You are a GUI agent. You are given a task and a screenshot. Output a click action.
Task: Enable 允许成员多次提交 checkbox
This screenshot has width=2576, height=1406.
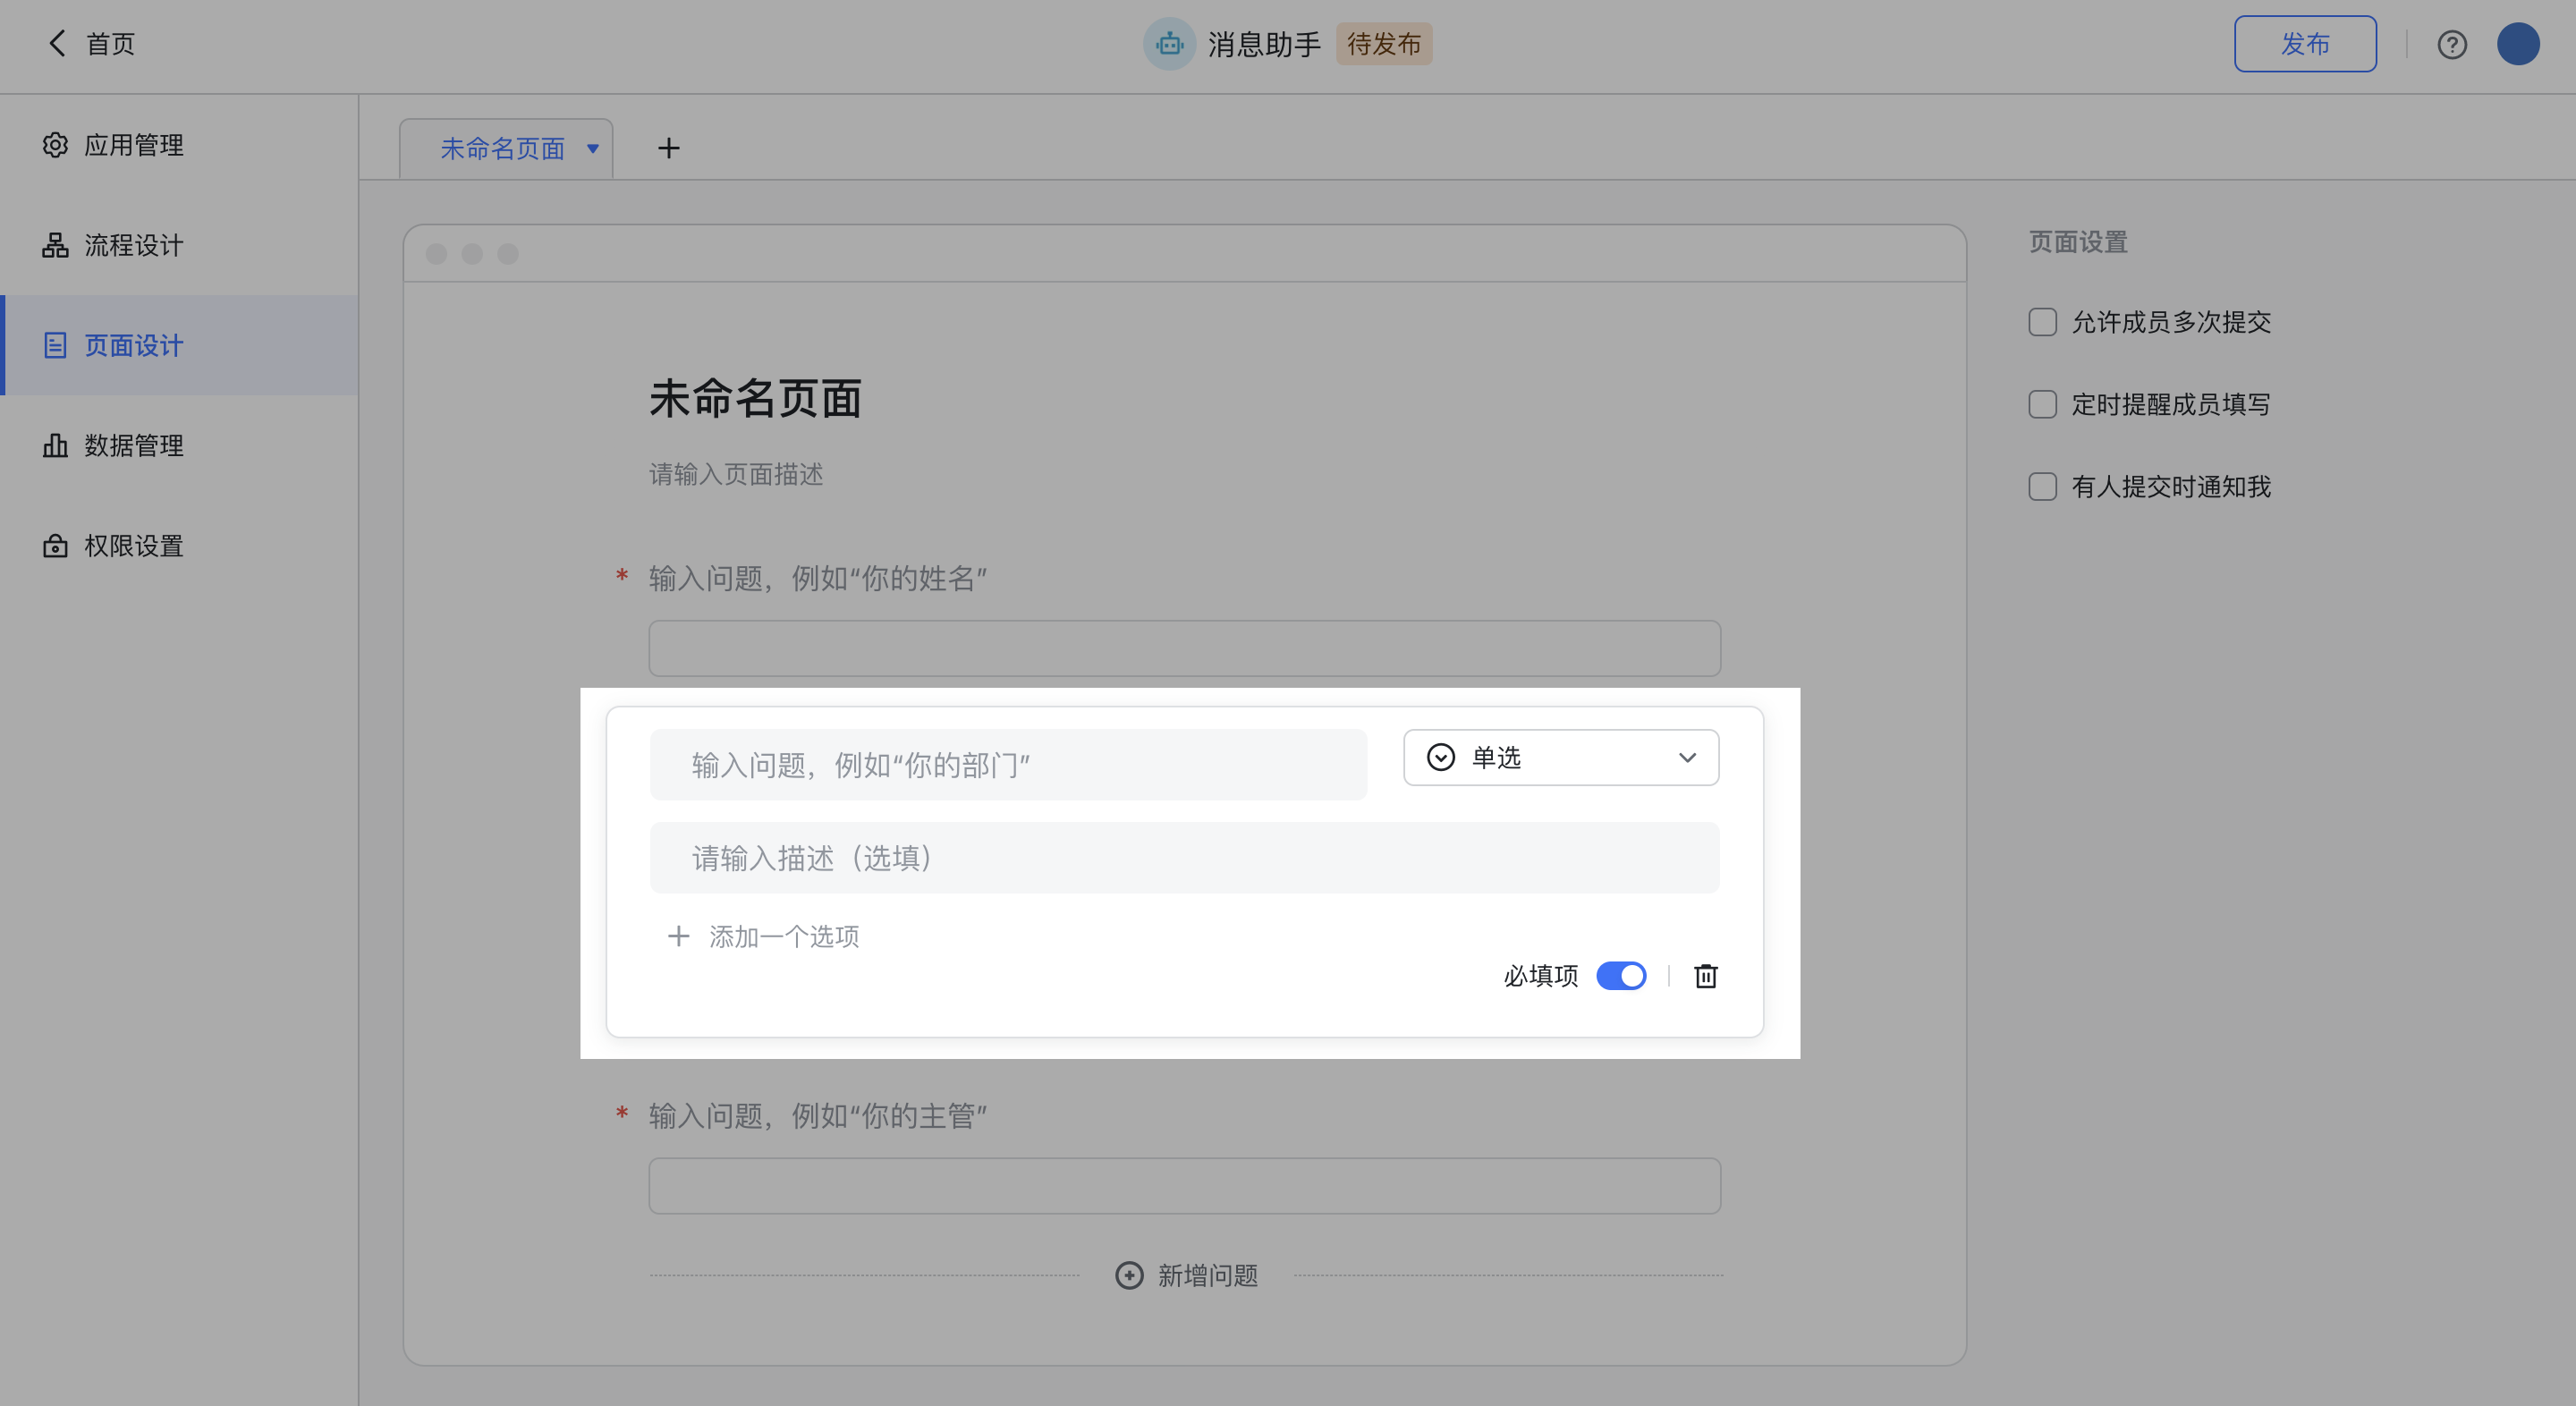(2042, 322)
